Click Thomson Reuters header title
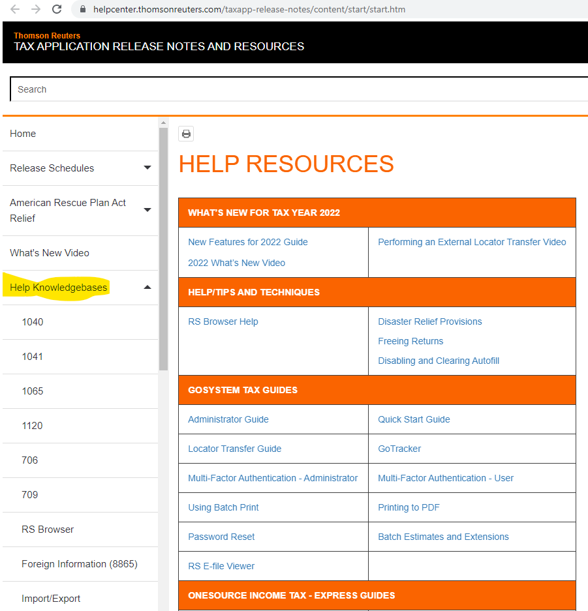The image size is (588, 611). 47,35
